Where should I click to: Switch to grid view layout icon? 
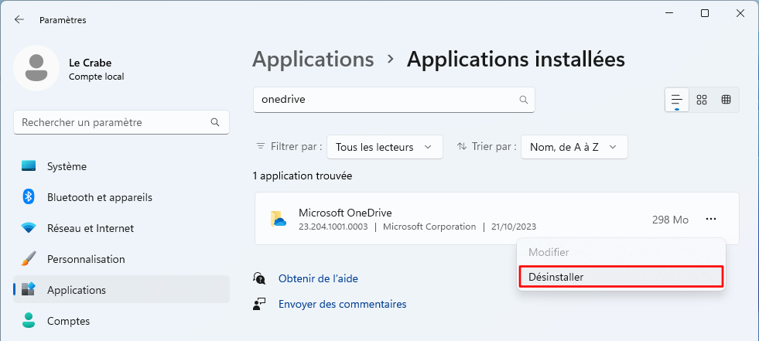702,100
